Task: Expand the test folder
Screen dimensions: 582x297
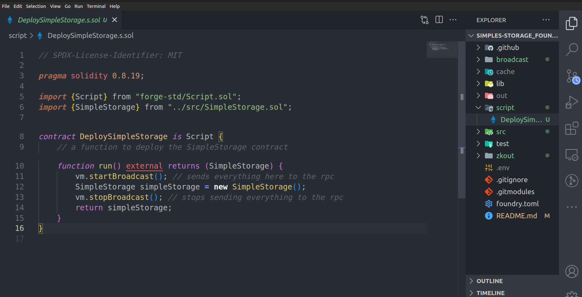Action: [478, 144]
